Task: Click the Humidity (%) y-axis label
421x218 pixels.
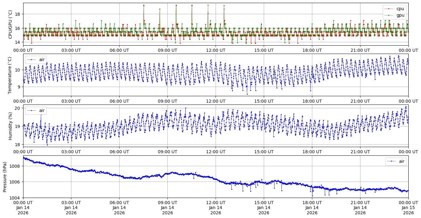Action: tap(11, 126)
